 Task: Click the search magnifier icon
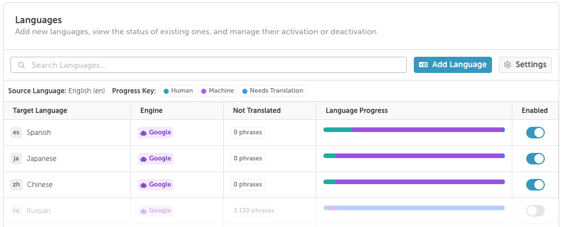[x=21, y=65]
